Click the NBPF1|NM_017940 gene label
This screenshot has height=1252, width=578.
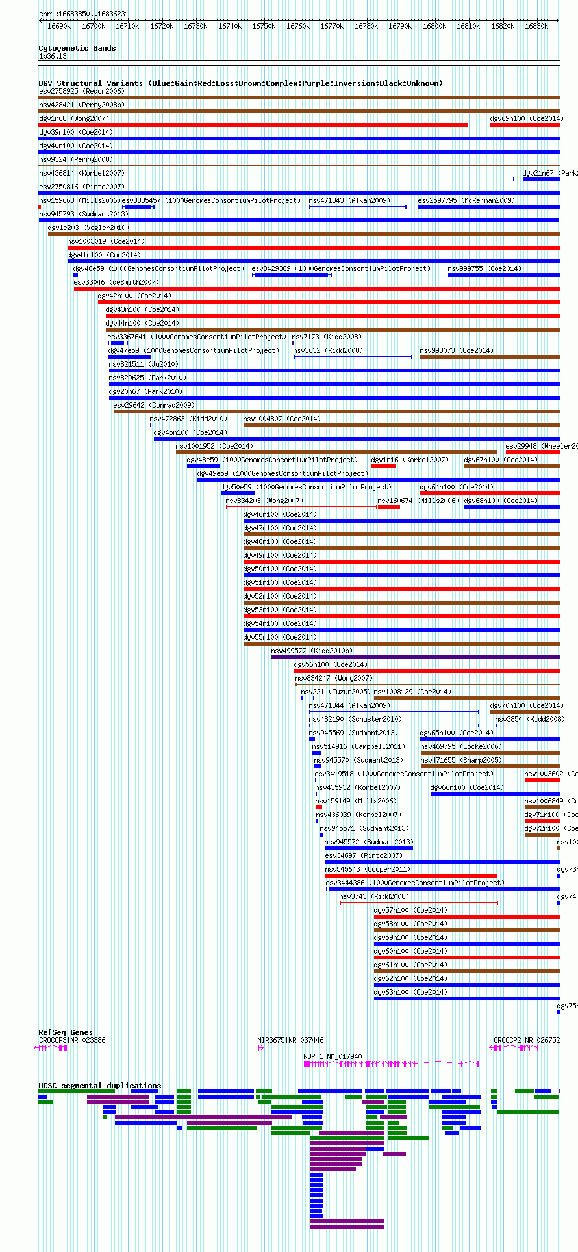pyautogui.click(x=333, y=1056)
